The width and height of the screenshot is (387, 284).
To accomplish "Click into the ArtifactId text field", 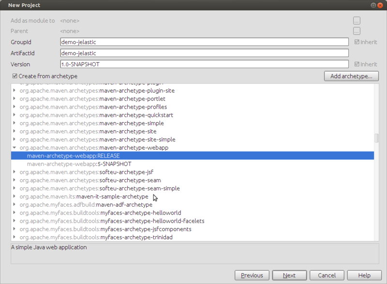I will (x=204, y=53).
